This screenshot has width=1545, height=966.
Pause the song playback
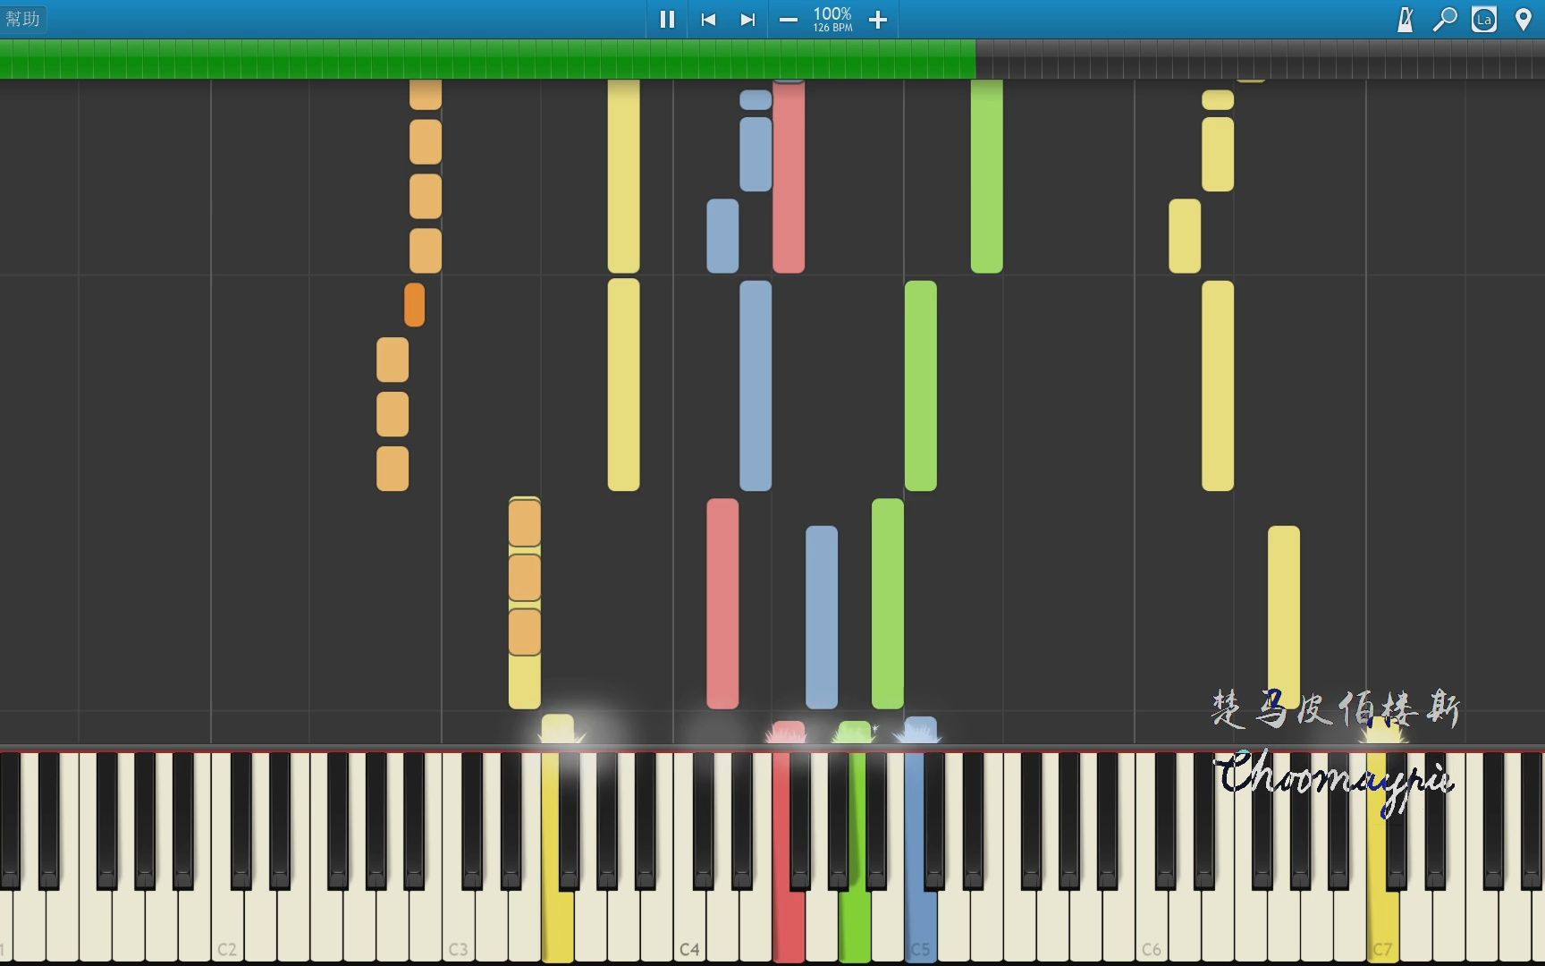667,20
